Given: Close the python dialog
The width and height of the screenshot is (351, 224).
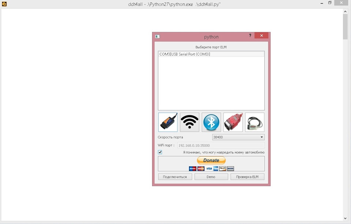Looking at the screenshot, I should pos(261,35).
